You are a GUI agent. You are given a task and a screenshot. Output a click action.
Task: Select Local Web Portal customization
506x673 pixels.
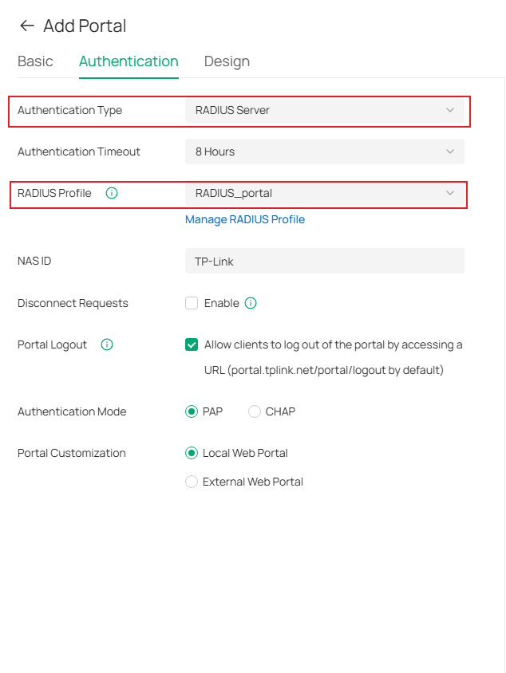tap(192, 453)
